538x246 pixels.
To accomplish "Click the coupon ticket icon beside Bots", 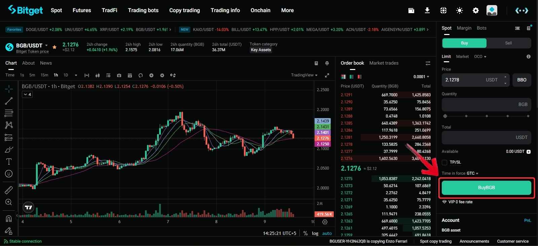I will click(x=517, y=28).
